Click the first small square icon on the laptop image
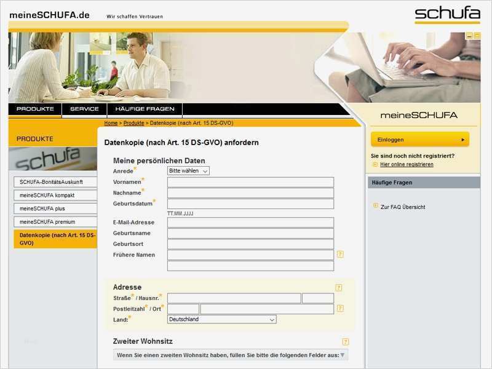Image resolution: width=492 pixels, height=369 pixels. 469,36
